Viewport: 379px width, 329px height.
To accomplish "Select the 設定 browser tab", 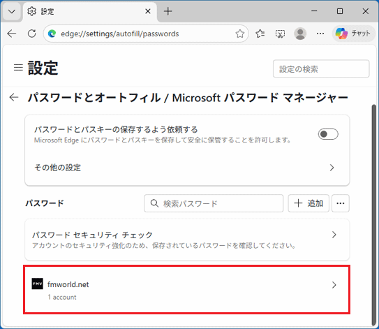I will click(89, 11).
